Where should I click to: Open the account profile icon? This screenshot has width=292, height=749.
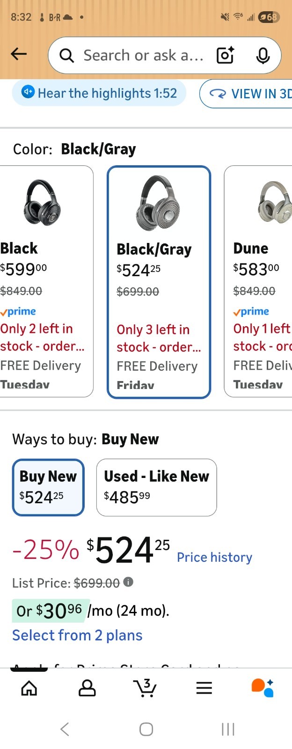coord(87,688)
